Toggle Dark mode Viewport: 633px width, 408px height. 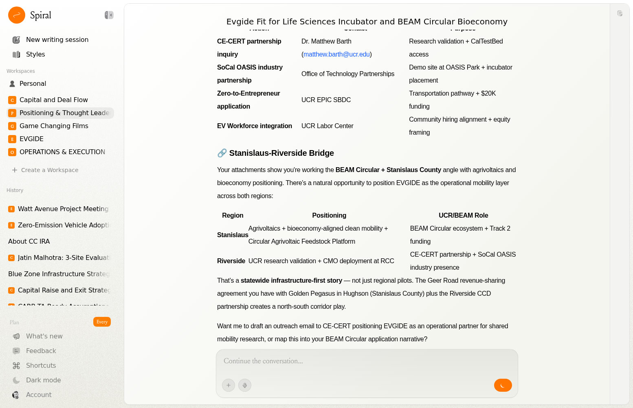click(43, 380)
